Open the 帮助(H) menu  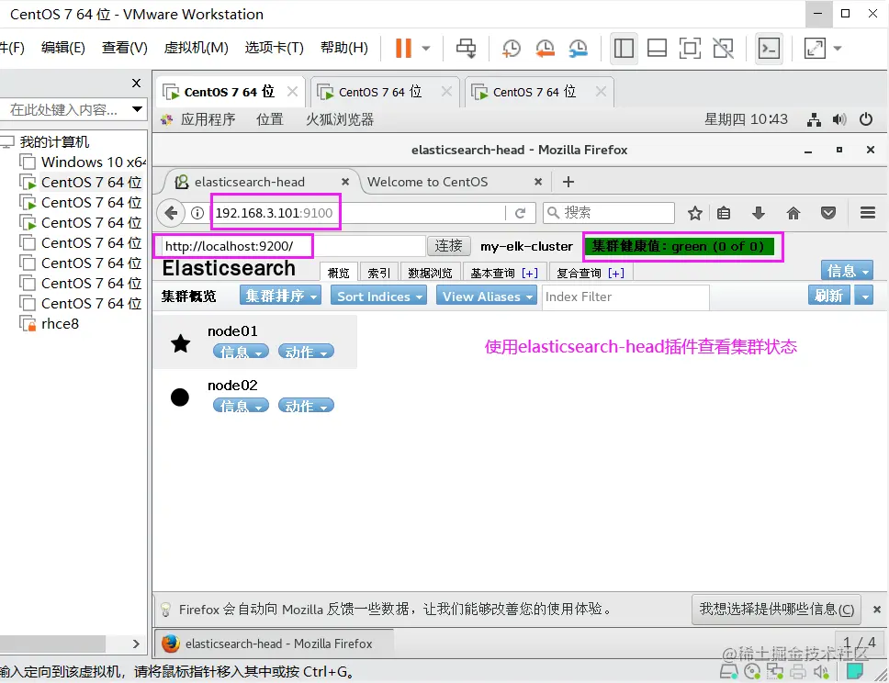tap(343, 48)
